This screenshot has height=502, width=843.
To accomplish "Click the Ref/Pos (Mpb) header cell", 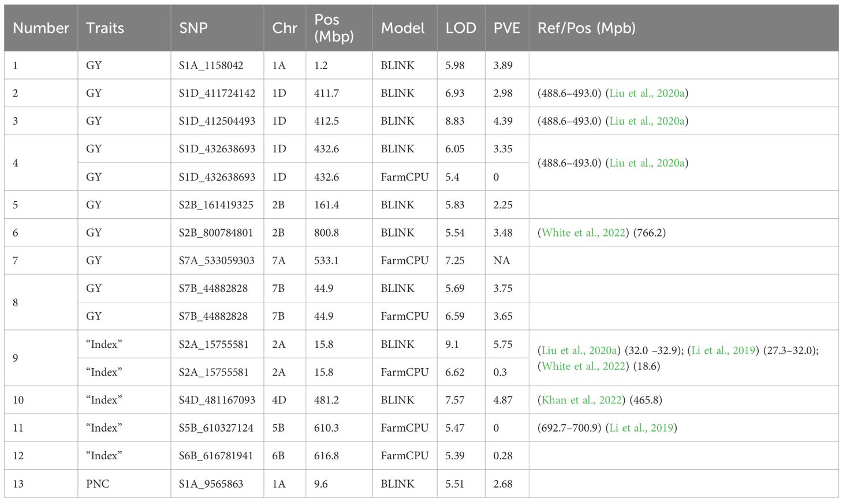I will point(586,28).
